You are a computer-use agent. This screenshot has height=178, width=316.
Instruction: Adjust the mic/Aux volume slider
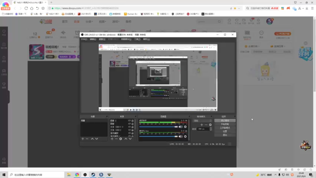click(159, 136)
